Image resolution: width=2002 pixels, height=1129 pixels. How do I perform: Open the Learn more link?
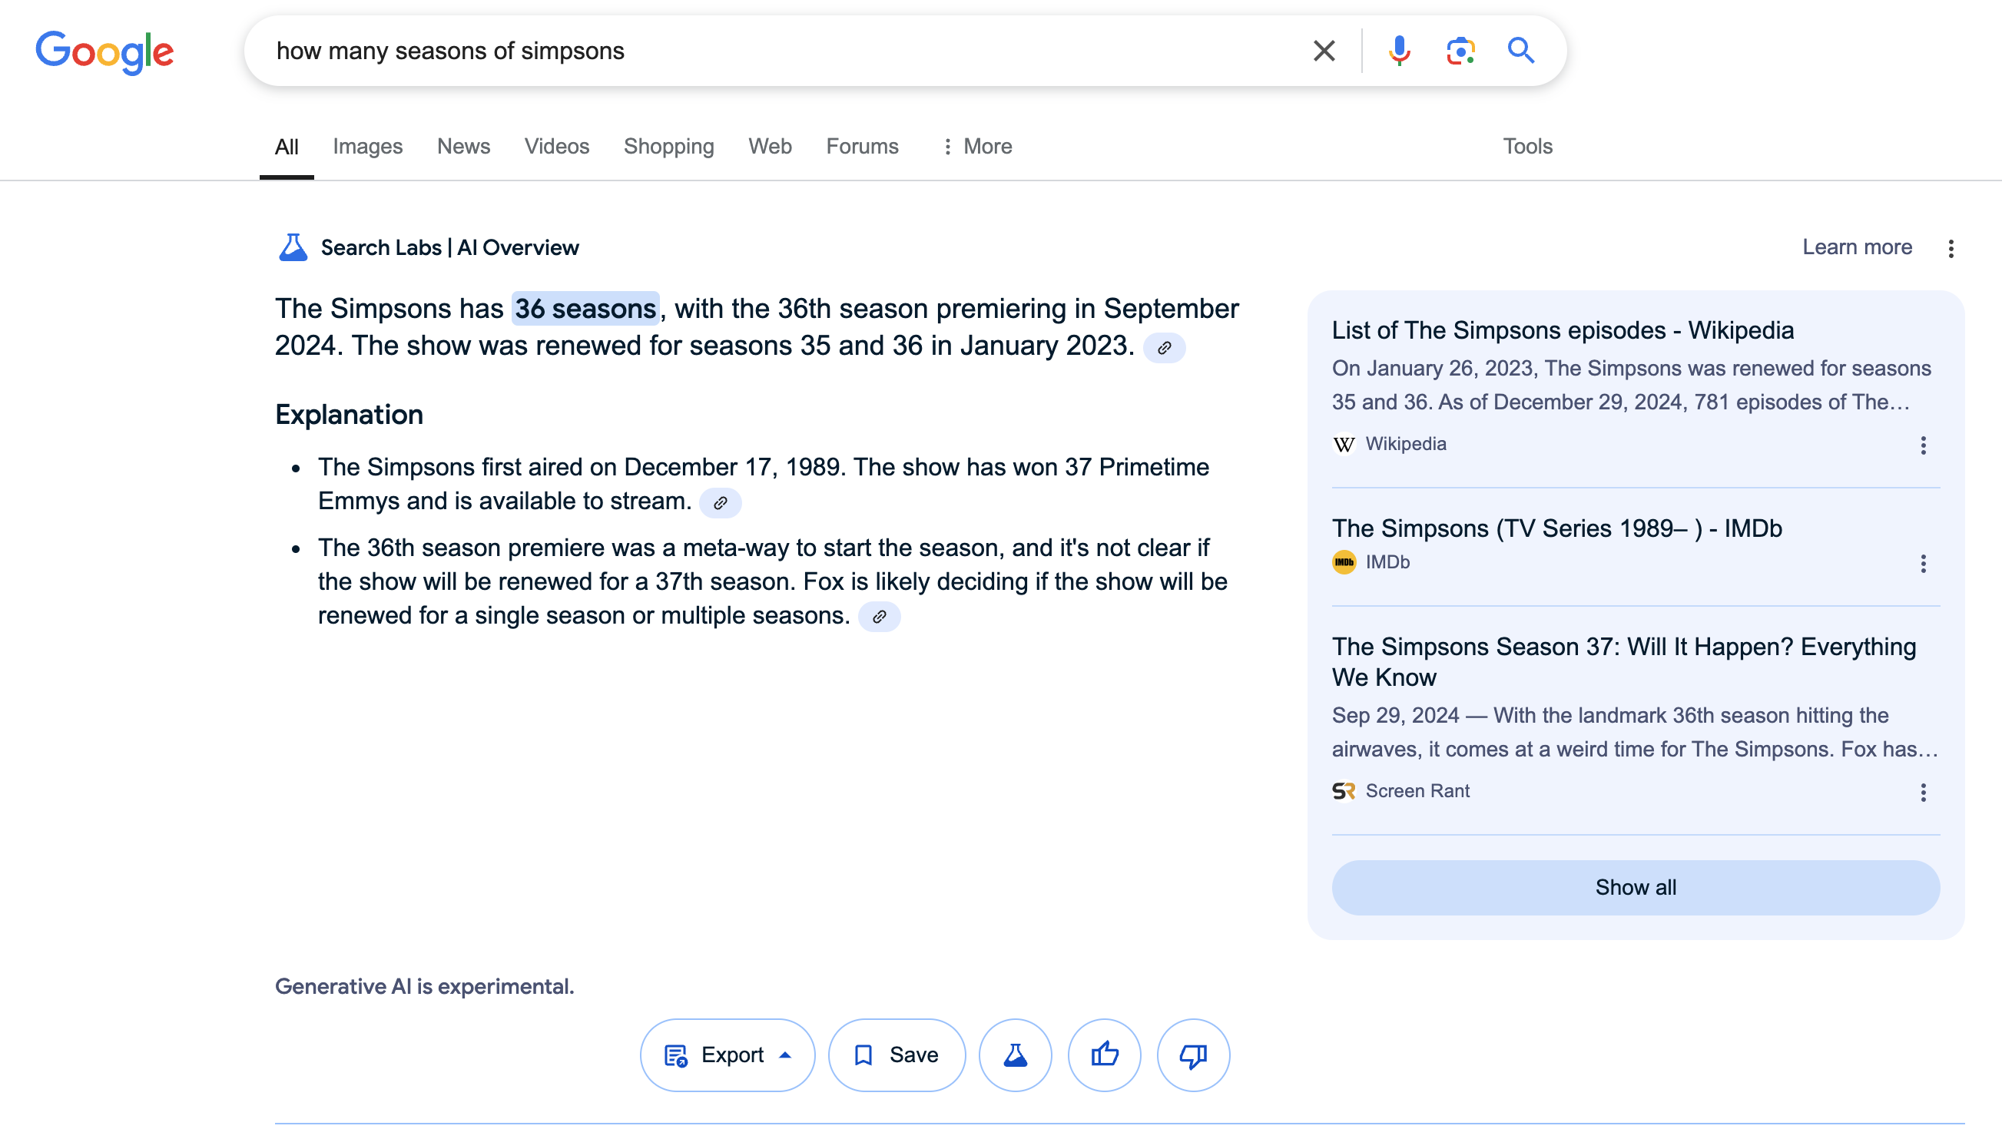coord(1857,247)
